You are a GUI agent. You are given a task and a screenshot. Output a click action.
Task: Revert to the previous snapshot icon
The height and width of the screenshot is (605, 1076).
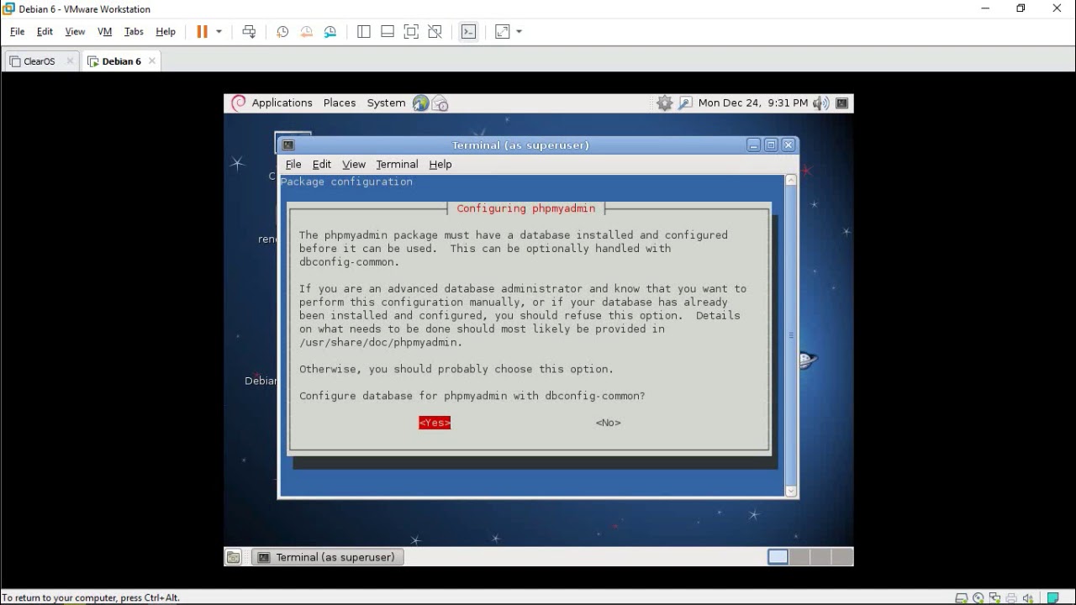306,32
